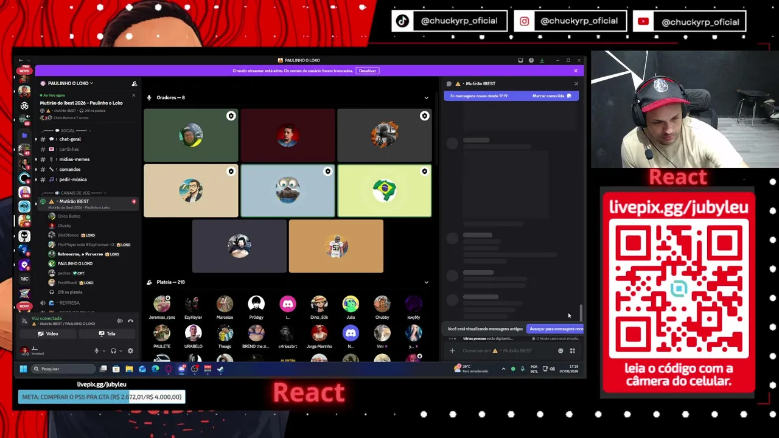Show hidden icons in system tray
The height and width of the screenshot is (438, 779).
[x=503, y=369]
